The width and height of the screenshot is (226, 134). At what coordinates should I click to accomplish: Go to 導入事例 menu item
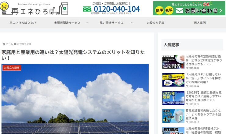(x=200, y=23)
